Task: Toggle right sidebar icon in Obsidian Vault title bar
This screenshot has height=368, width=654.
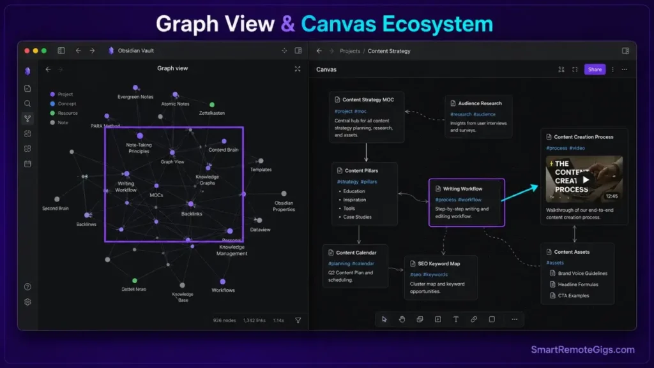Action: tap(298, 50)
